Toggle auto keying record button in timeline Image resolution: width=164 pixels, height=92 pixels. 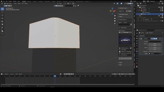click(x=60, y=74)
